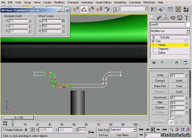Image resolution: width=192 pixels, height=138 pixels.
Task: Click the Zoom All viewport tool
Action: [x=177, y=129]
